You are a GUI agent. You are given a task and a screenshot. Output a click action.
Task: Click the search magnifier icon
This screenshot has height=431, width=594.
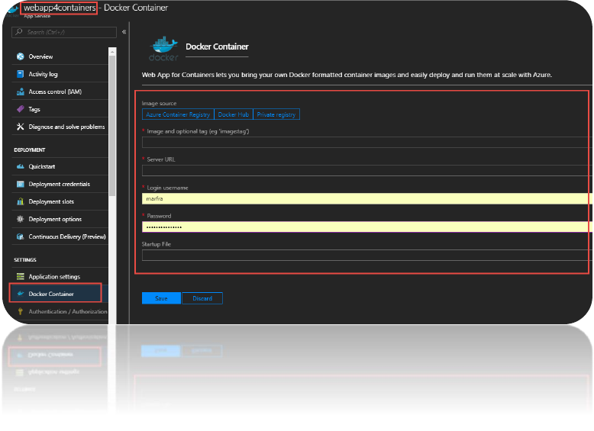coord(19,32)
